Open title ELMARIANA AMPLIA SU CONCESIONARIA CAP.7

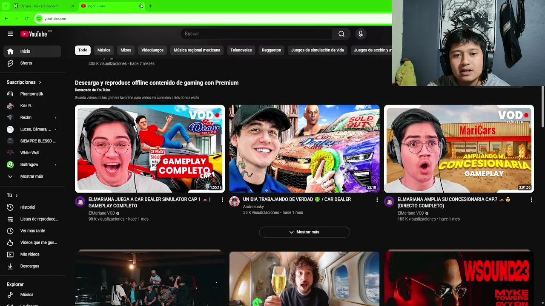click(x=454, y=203)
